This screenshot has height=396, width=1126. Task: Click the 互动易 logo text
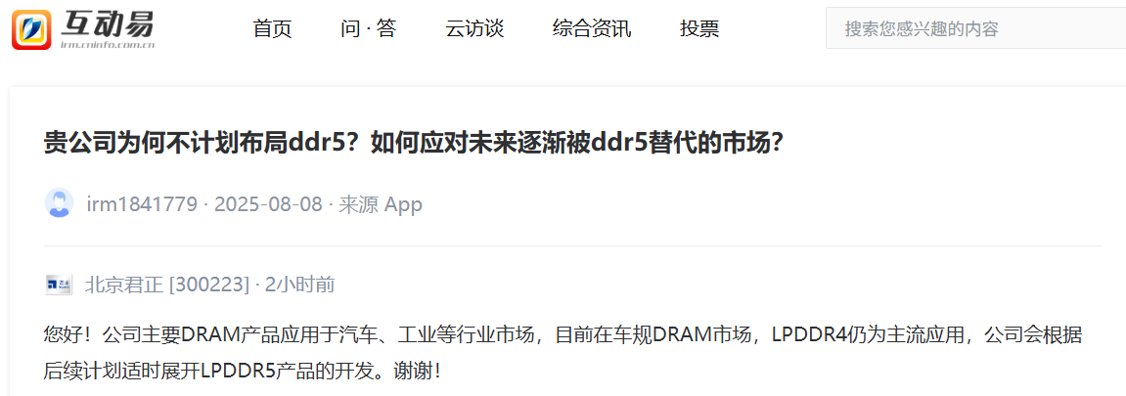[107, 23]
